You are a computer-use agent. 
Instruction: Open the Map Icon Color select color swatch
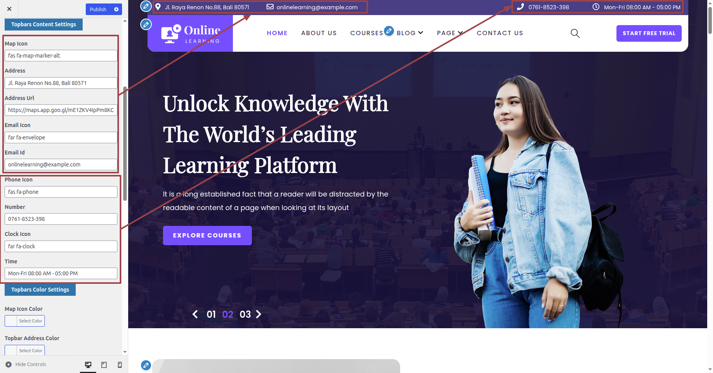[x=25, y=321]
